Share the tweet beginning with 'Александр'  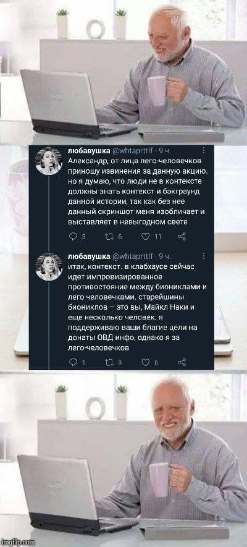point(182,237)
